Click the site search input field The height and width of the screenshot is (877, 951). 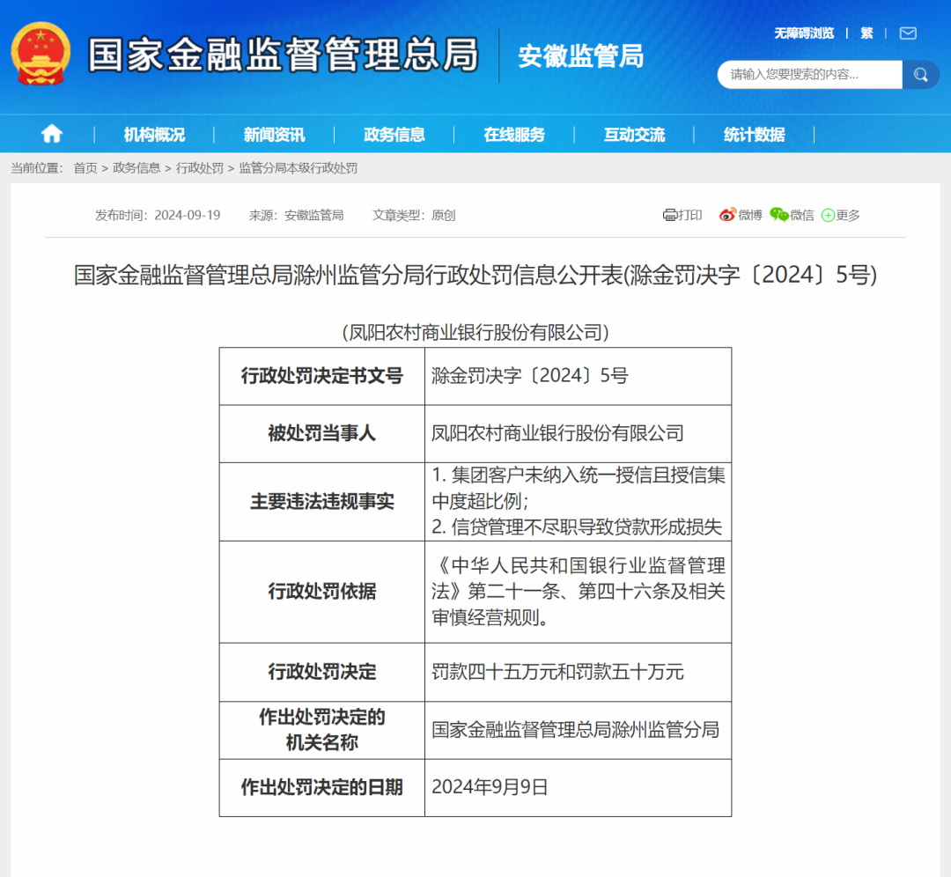(810, 75)
